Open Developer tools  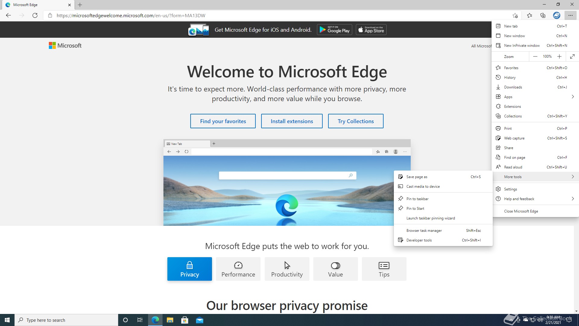click(x=443, y=240)
